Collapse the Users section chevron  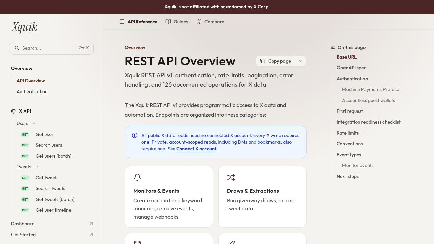34,123
